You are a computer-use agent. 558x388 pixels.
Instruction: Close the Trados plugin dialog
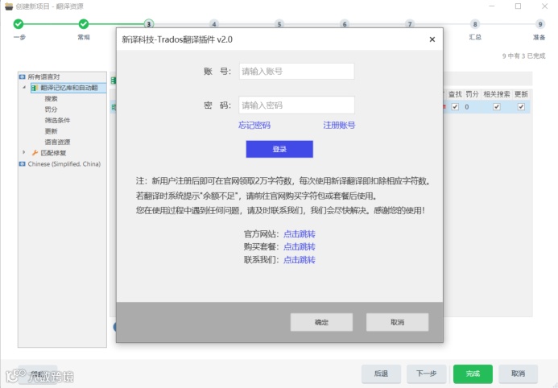point(432,39)
